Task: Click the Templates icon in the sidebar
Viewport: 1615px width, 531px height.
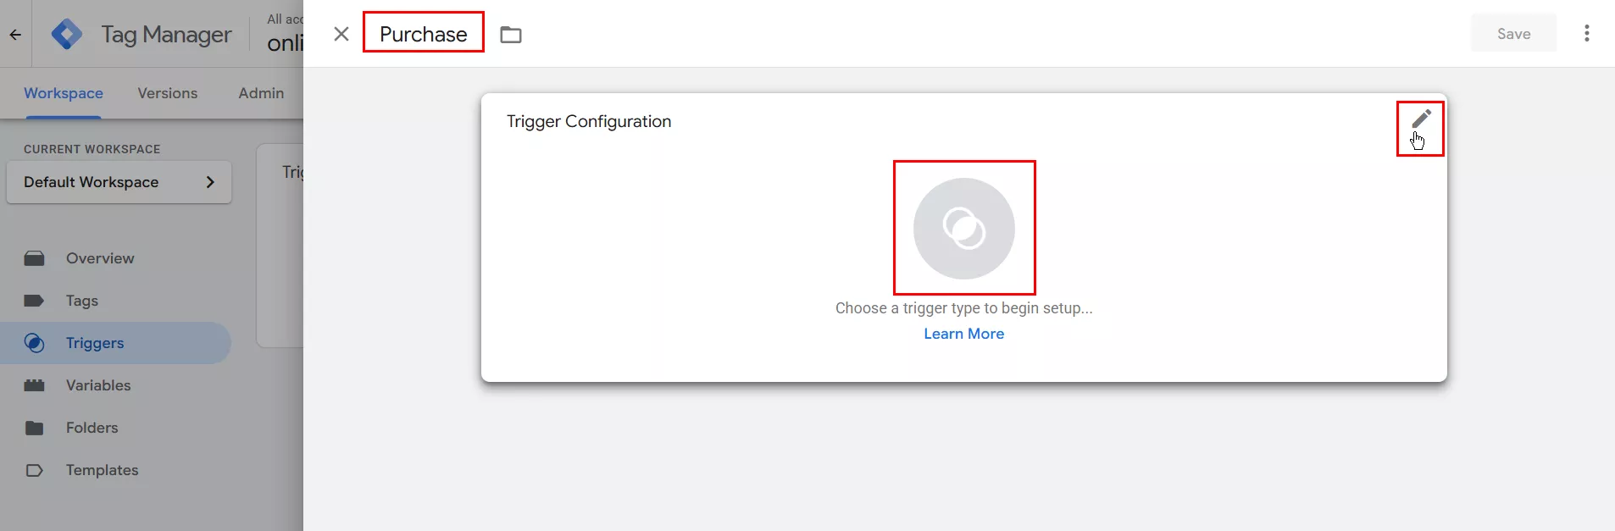Action: coord(35,470)
